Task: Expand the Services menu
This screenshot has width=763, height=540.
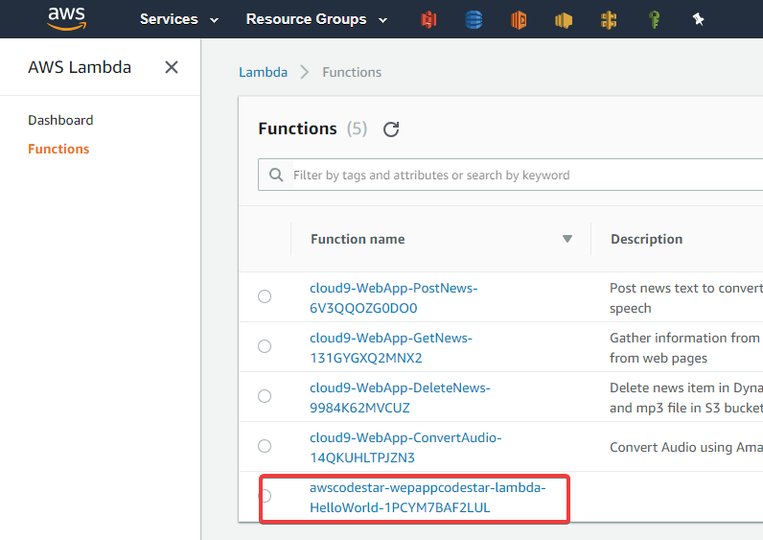Action: click(x=179, y=19)
